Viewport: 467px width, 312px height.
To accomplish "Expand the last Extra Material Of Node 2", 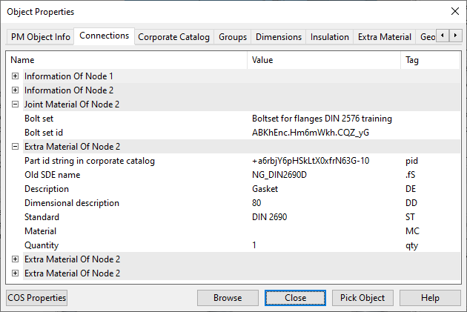I will tap(15, 273).
